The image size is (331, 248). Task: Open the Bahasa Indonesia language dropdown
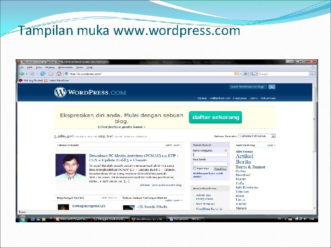coord(257,136)
